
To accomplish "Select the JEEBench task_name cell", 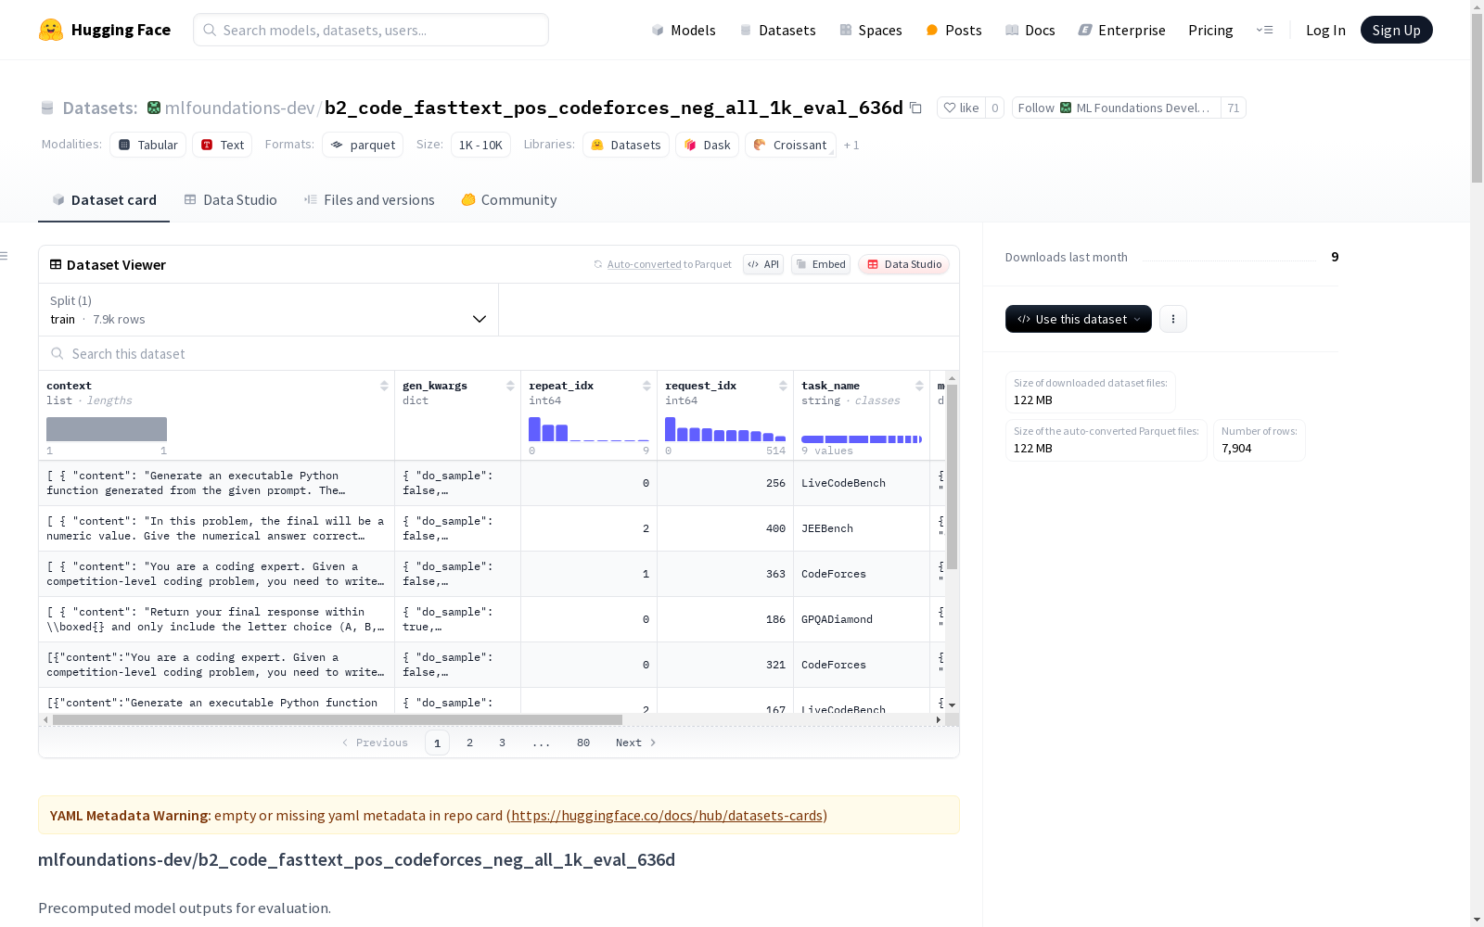I will 862,528.
